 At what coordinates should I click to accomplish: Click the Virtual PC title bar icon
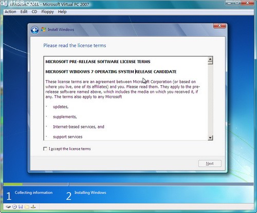(x=6, y=5)
